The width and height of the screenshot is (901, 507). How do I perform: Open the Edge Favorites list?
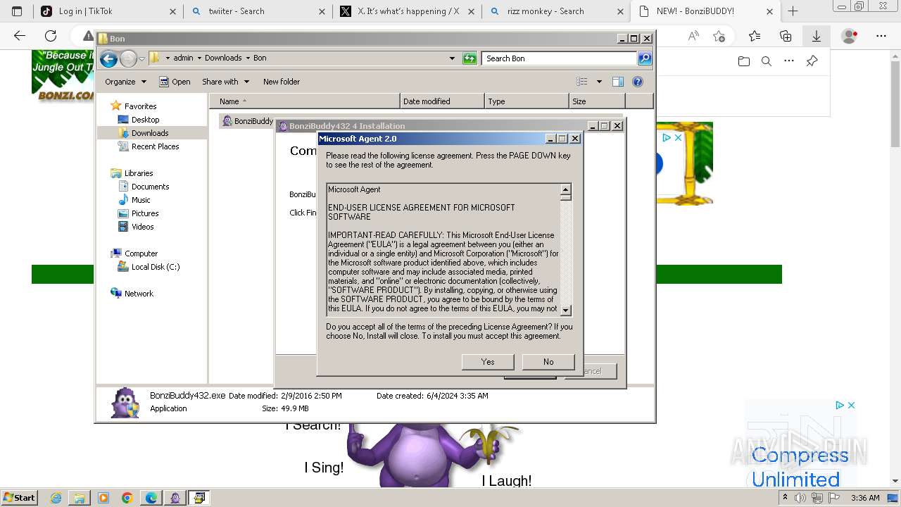coord(755,36)
